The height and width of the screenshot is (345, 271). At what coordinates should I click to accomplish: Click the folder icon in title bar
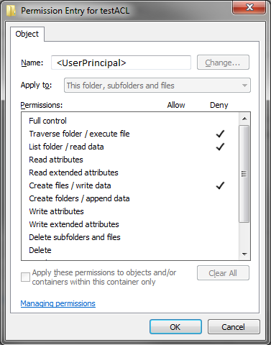coord(11,11)
